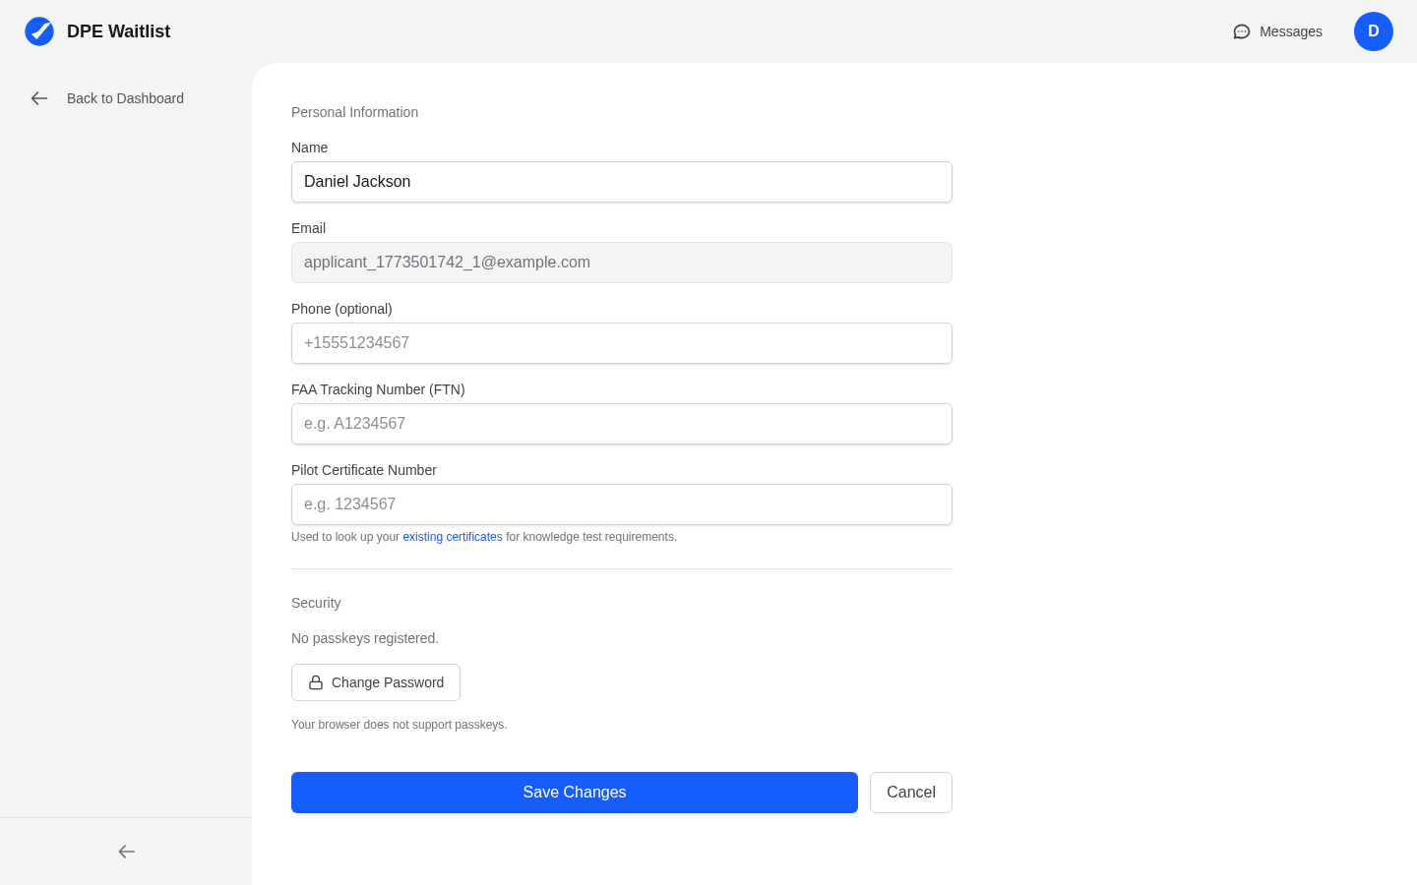This screenshot has width=1417, height=885.
Task: Select the FAA Tracking Number field
Action: pyautogui.click(x=621, y=424)
